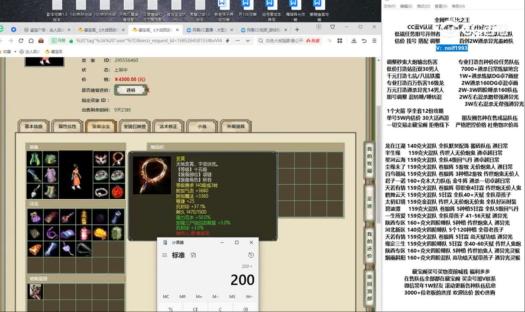Click calculator MS memory store

pos(233,297)
